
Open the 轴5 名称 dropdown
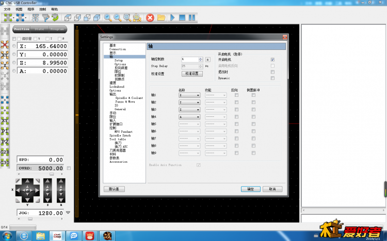189,124
